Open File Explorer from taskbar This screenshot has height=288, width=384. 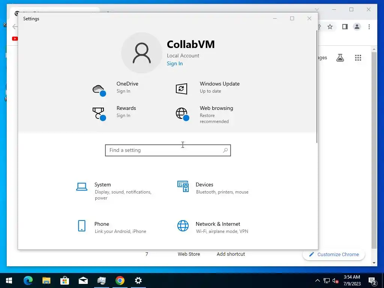[x=46, y=280]
